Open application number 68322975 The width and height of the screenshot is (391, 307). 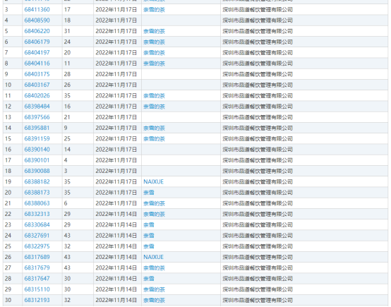[x=37, y=246]
